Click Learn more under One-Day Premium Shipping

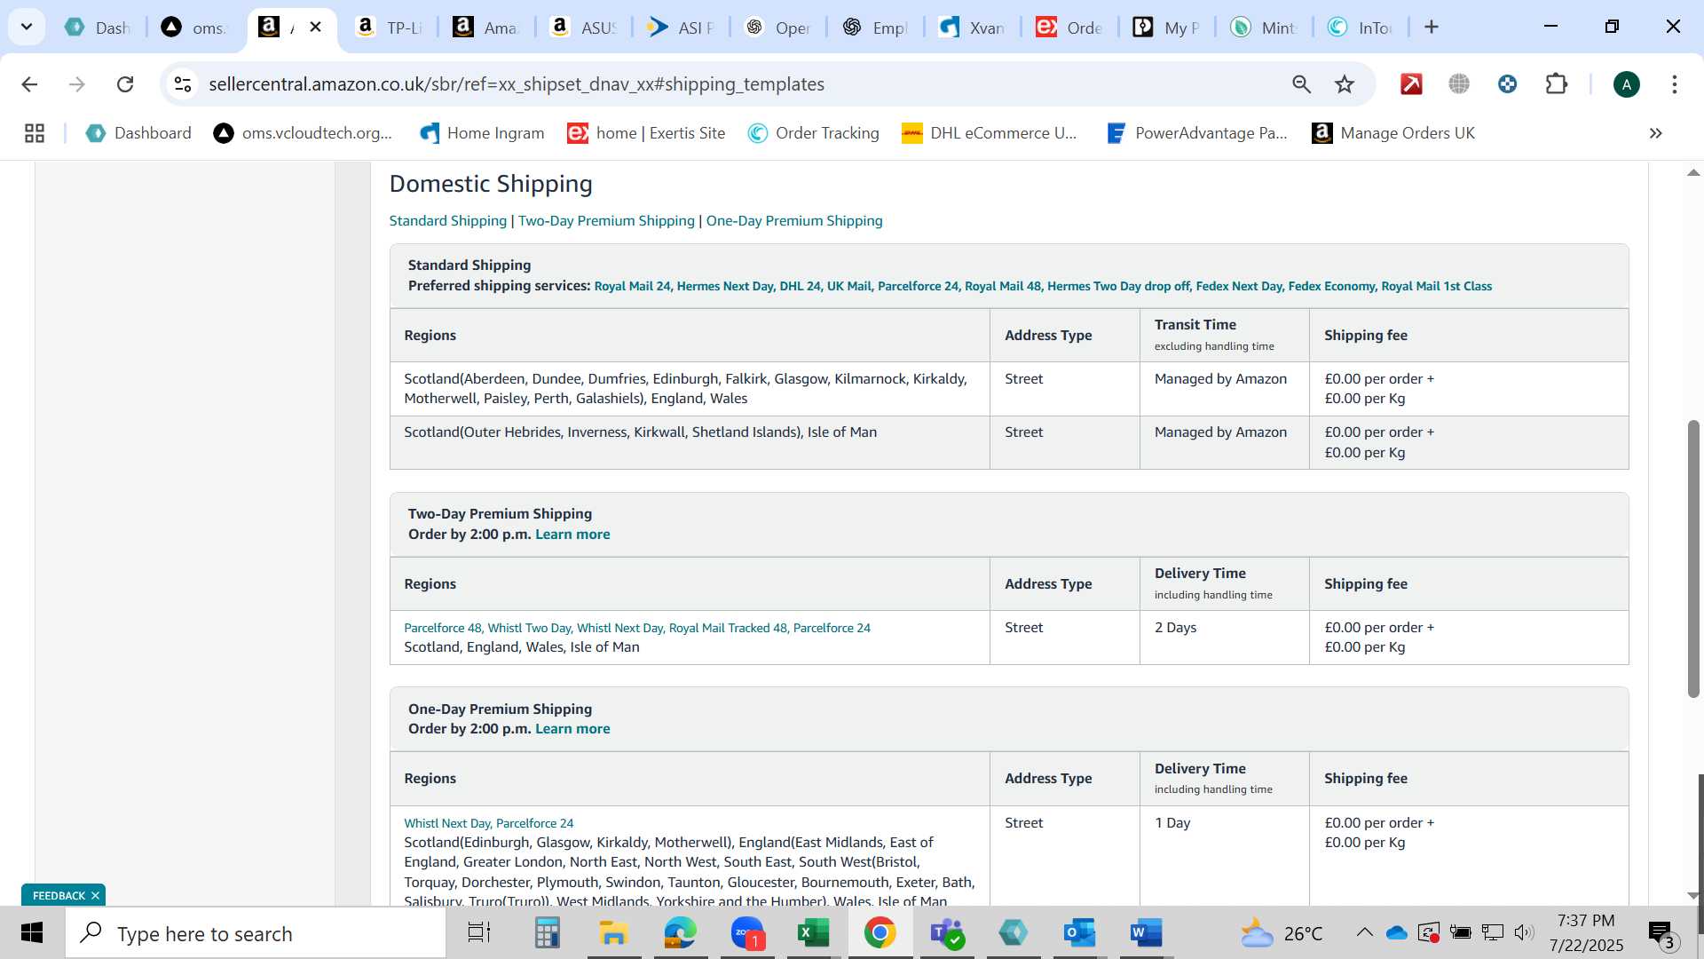click(572, 729)
